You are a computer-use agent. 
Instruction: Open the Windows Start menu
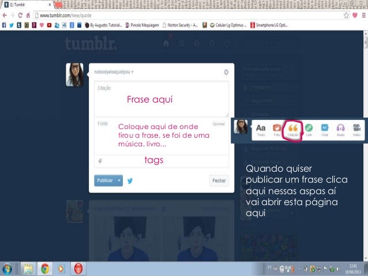(x=7, y=269)
